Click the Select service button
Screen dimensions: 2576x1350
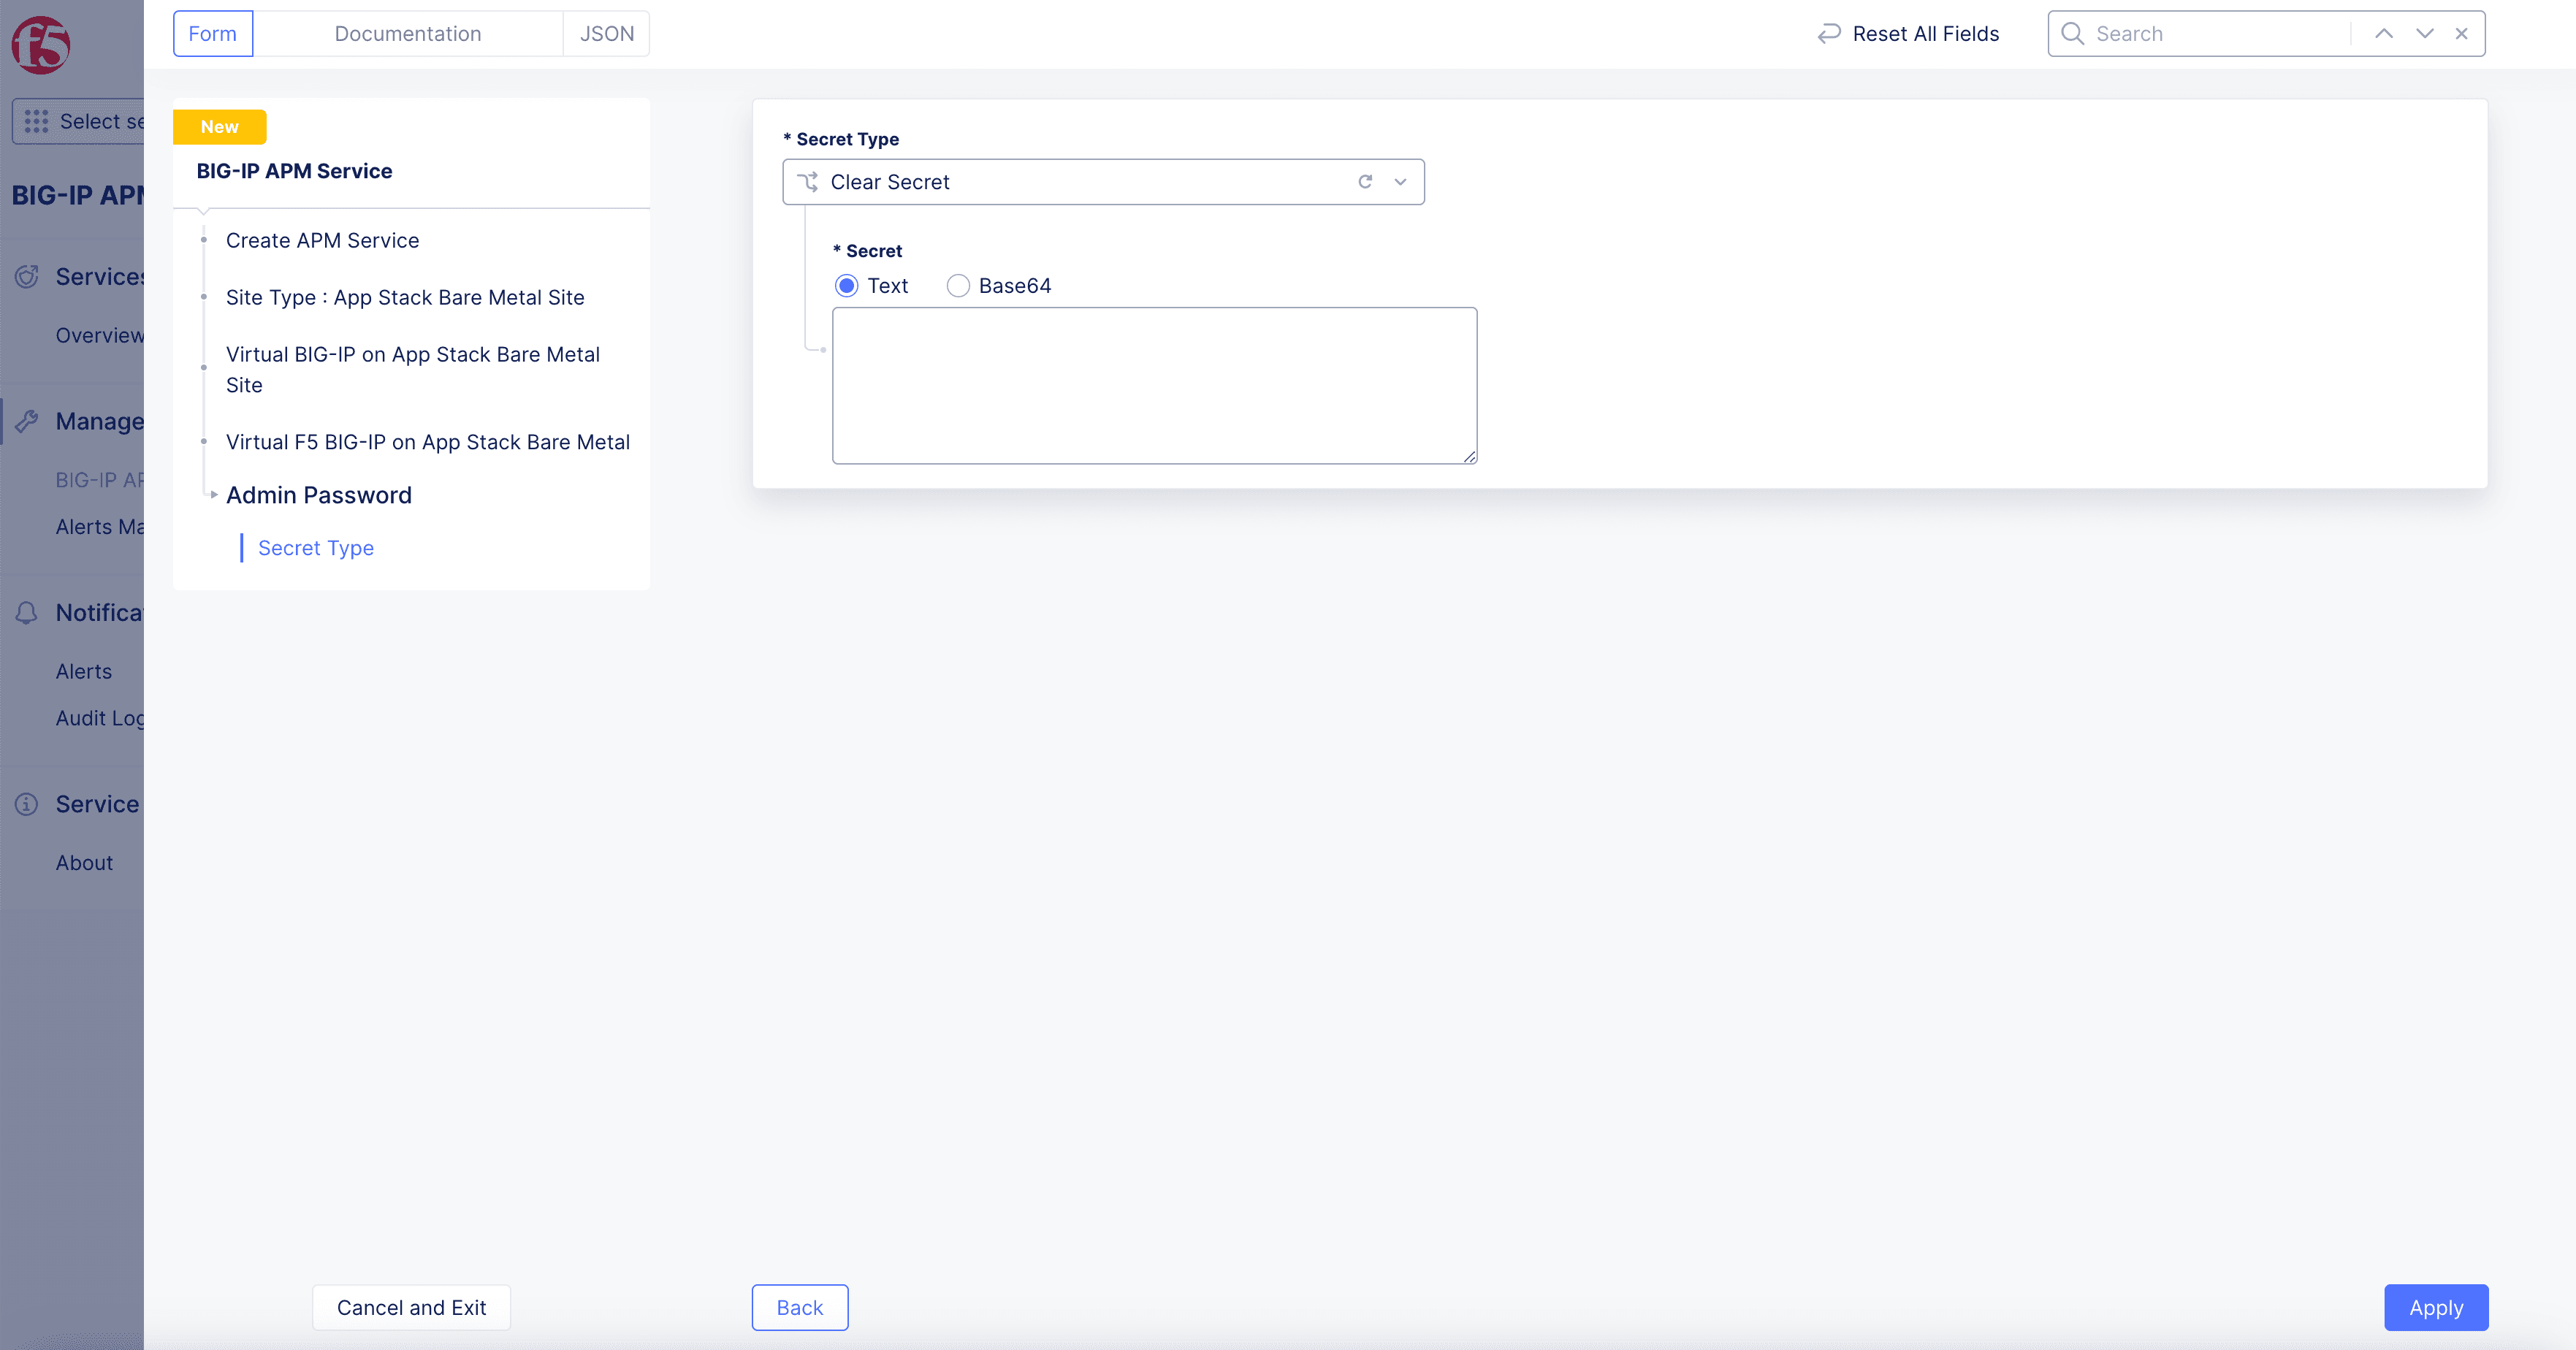[78, 121]
